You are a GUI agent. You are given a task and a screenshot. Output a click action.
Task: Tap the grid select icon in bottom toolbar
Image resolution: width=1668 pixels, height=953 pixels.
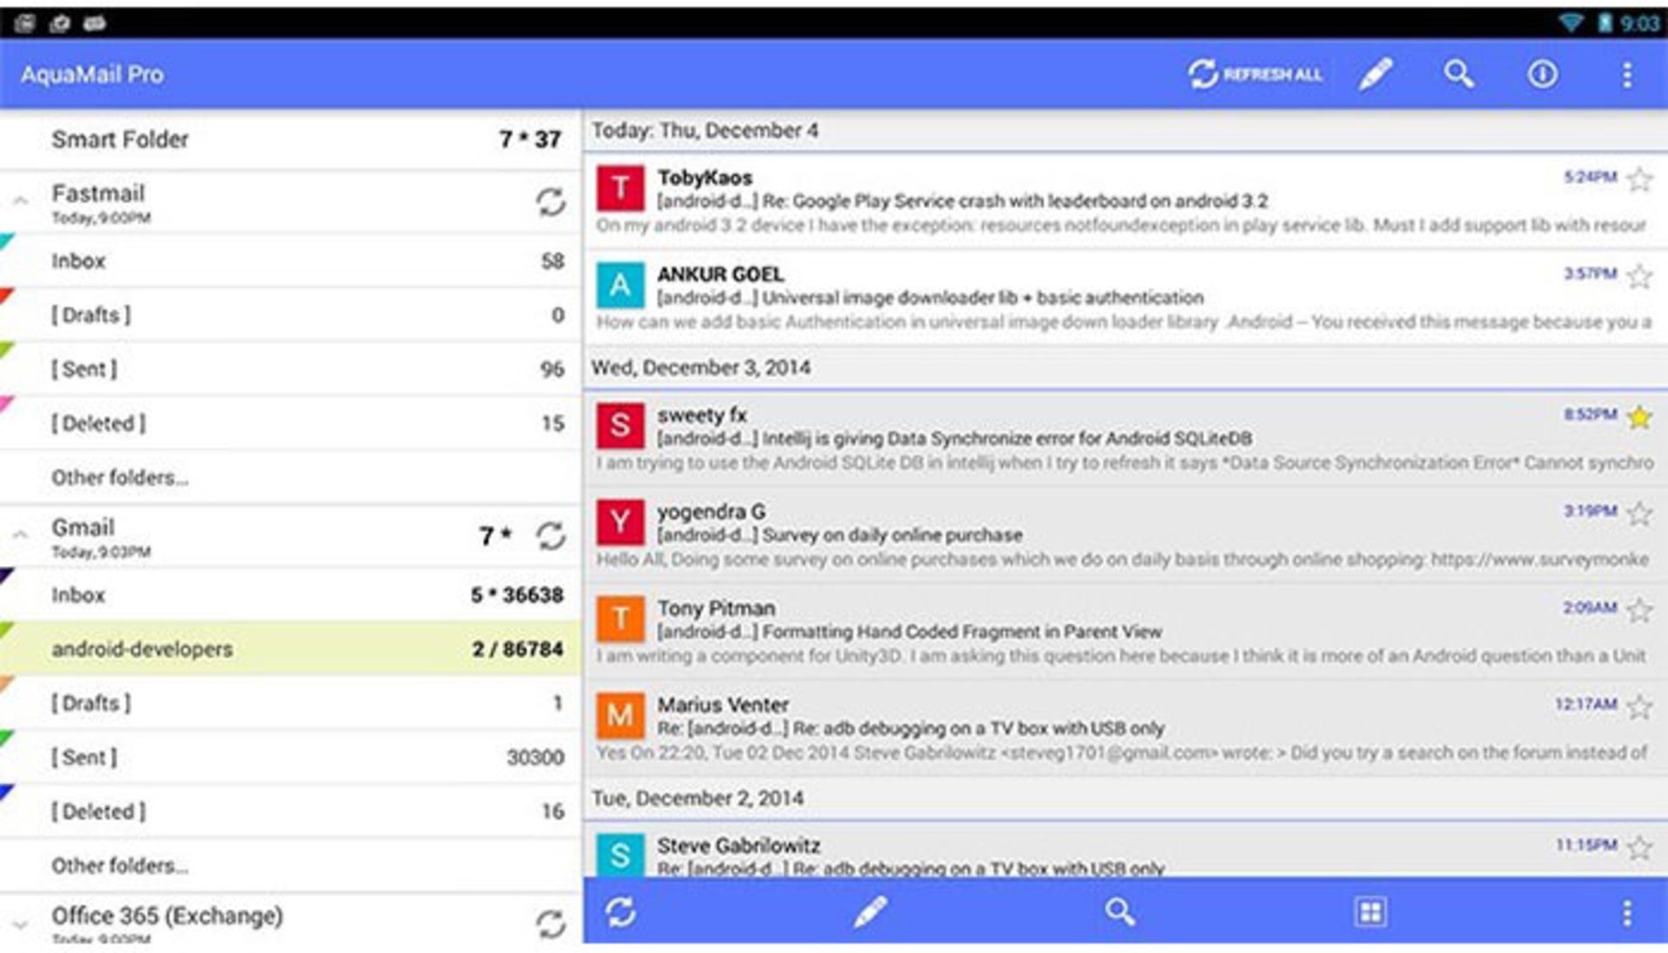[1370, 911]
